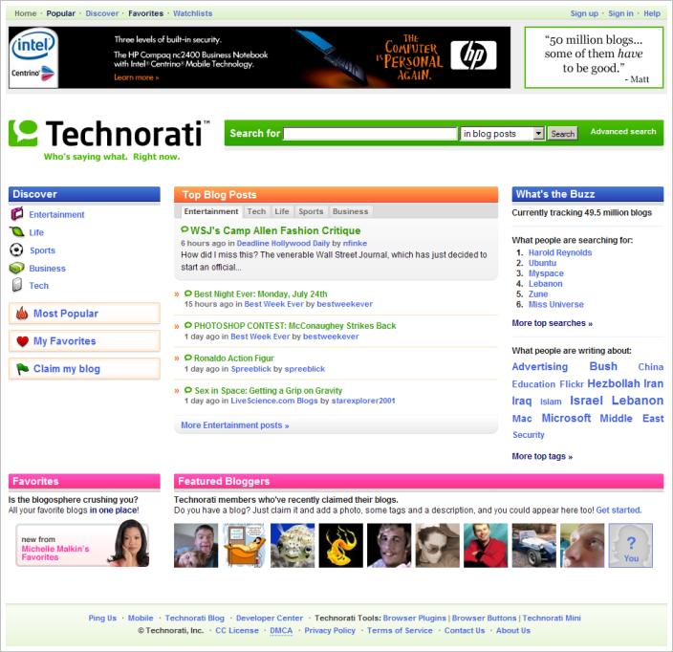Viewport: 673px width, 652px height.
Task: Click the Sign up link
Action: (x=584, y=13)
